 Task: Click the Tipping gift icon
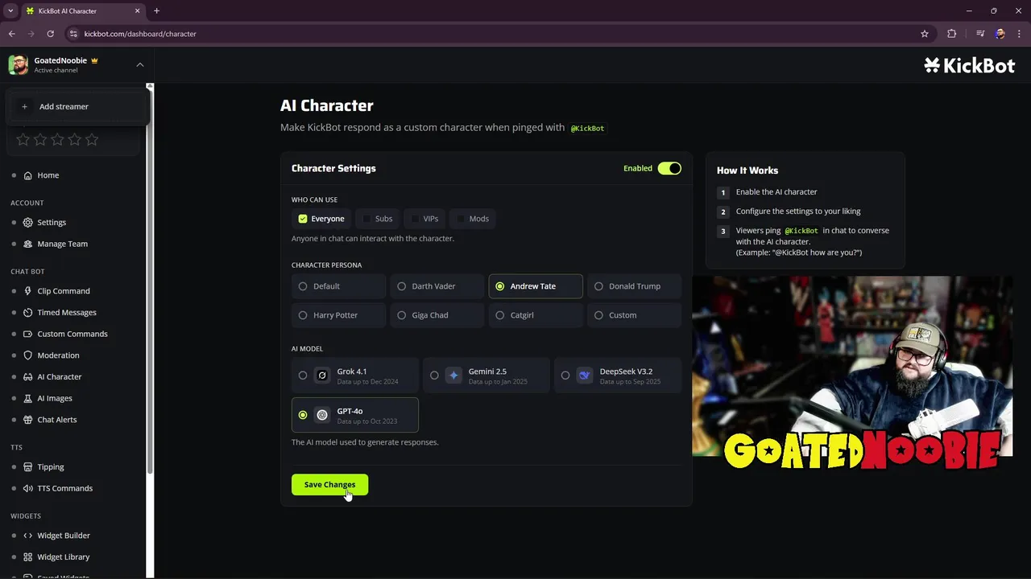click(x=28, y=466)
